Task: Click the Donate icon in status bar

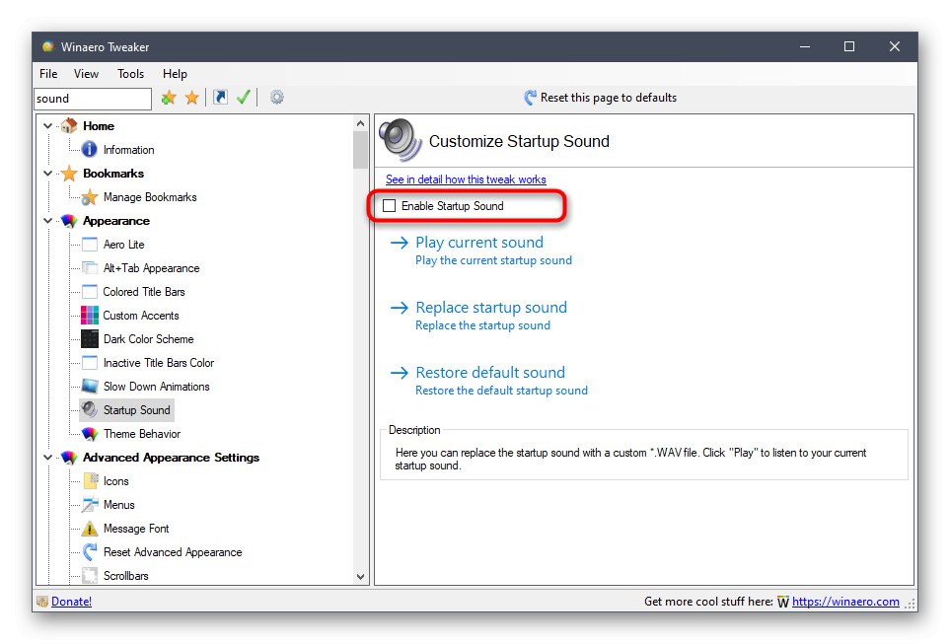Action: point(42,601)
